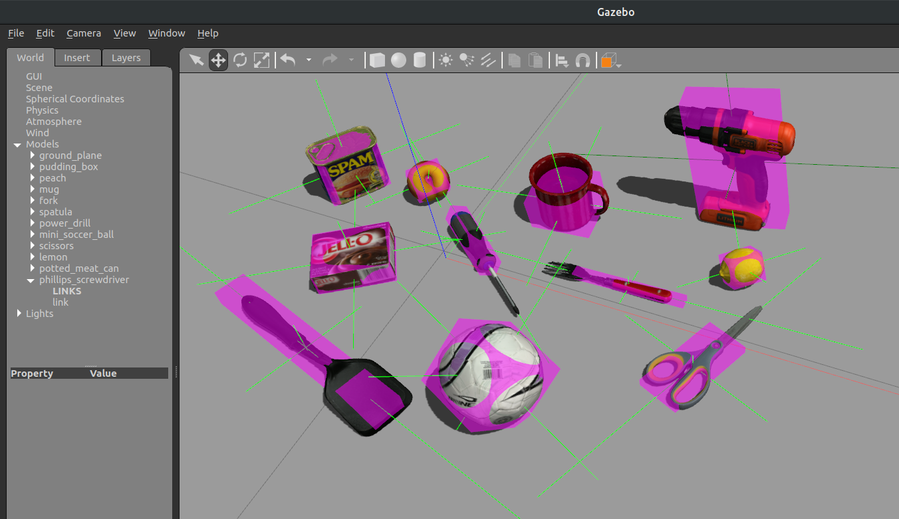Insert a box primitive shape
Screen dimensions: 899x519
point(377,60)
